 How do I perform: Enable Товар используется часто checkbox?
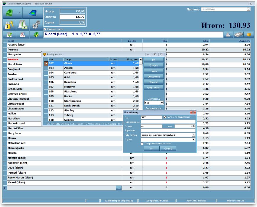pyautogui.click(x=142, y=144)
